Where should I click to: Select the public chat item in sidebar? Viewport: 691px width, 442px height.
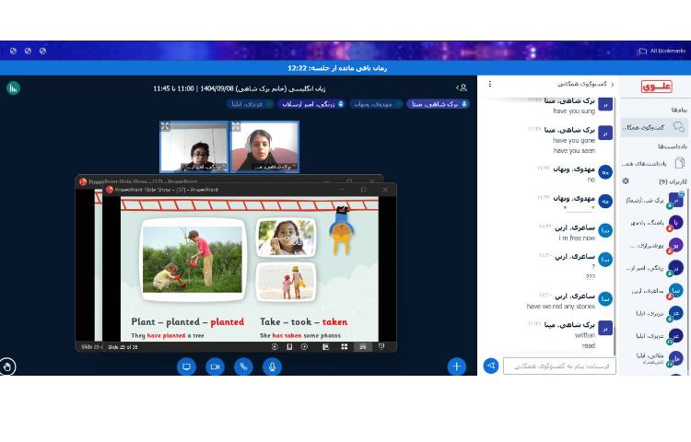click(x=654, y=127)
